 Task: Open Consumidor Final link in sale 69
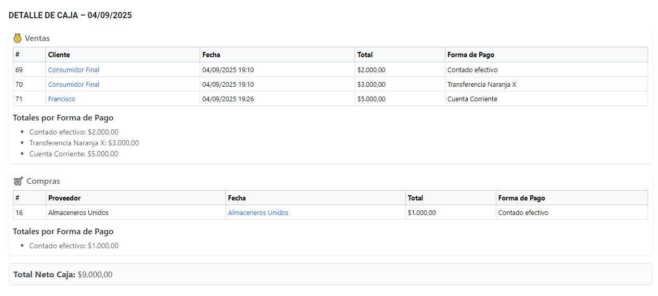click(73, 70)
